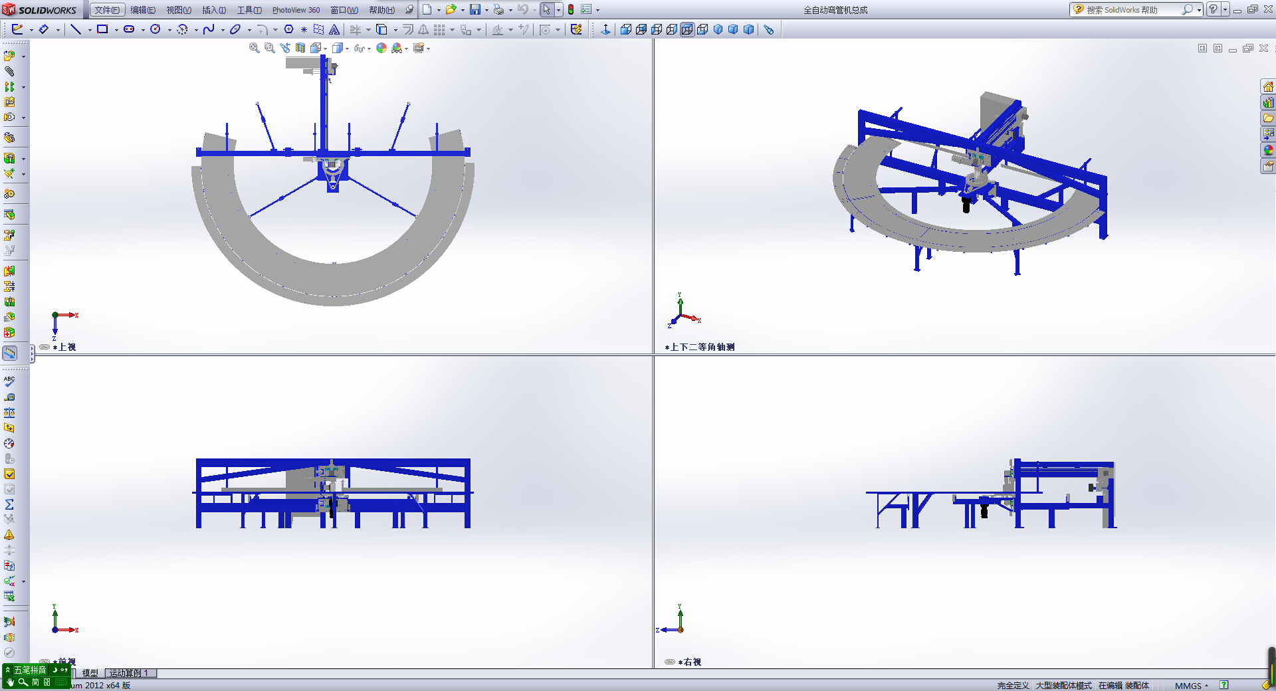
Task: Expand the Open file dropdown arrow
Action: click(463, 11)
